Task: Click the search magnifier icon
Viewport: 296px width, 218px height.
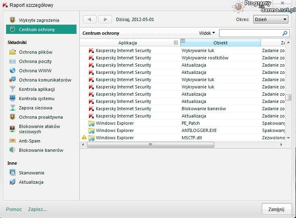Action: pyautogui.click(x=285, y=33)
